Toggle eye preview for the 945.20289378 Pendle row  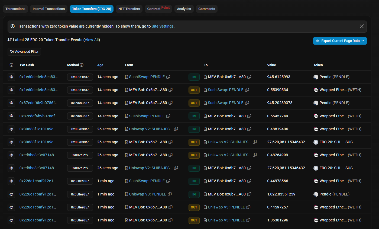(11, 103)
